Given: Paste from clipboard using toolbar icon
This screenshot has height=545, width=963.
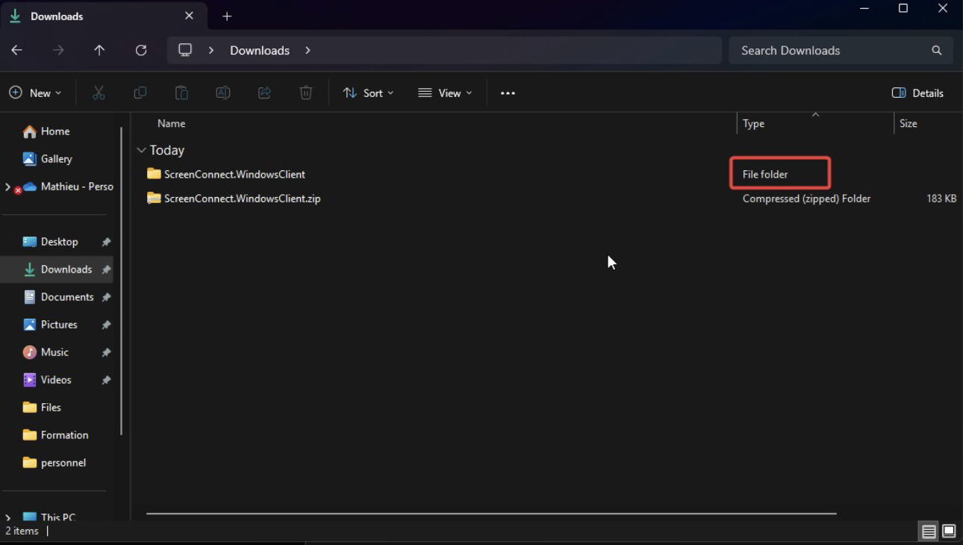Looking at the screenshot, I should tap(181, 93).
